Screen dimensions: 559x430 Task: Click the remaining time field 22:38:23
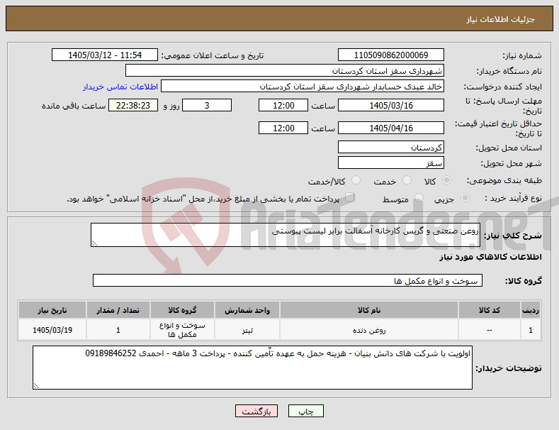(x=133, y=105)
